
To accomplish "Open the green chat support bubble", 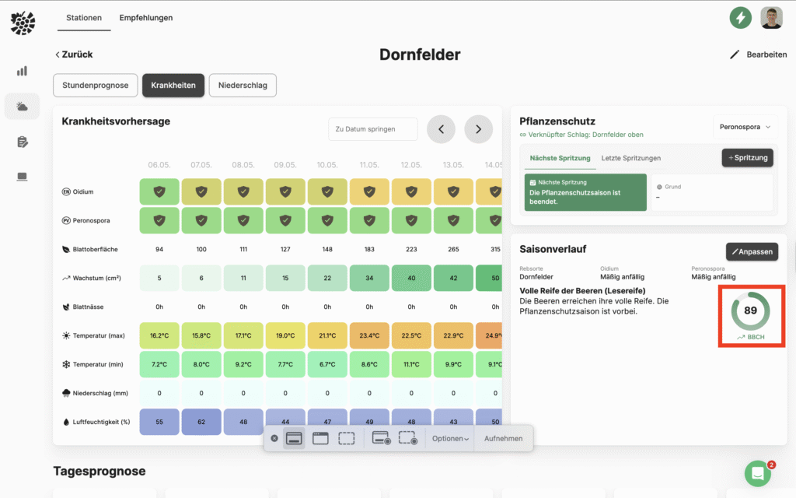I will point(757,473).
